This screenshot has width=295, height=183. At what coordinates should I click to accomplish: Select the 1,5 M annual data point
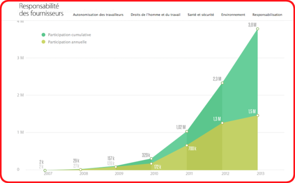258,116
